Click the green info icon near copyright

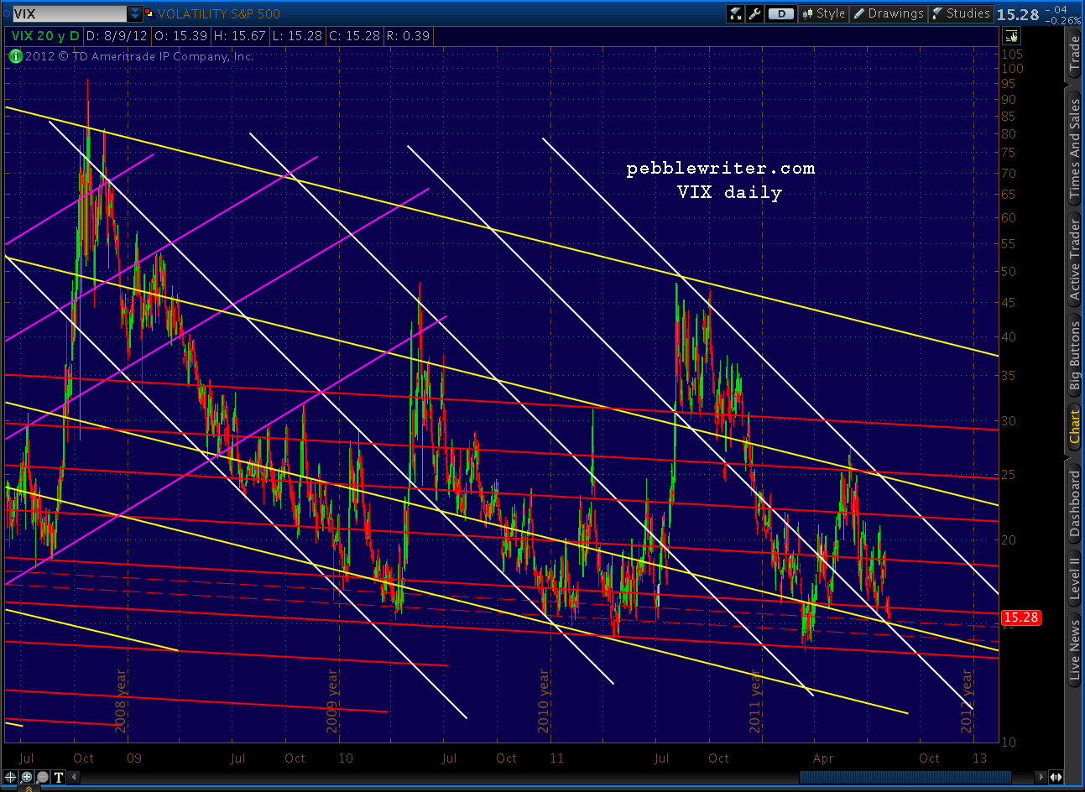pos(15,56)
